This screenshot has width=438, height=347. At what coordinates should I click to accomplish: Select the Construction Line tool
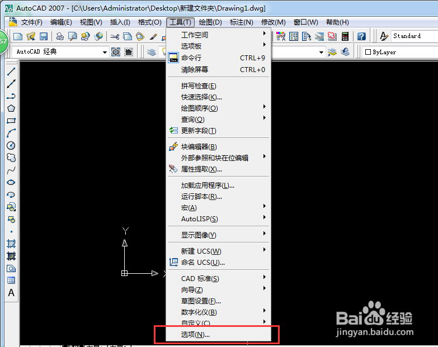click(x=11, y=84)
